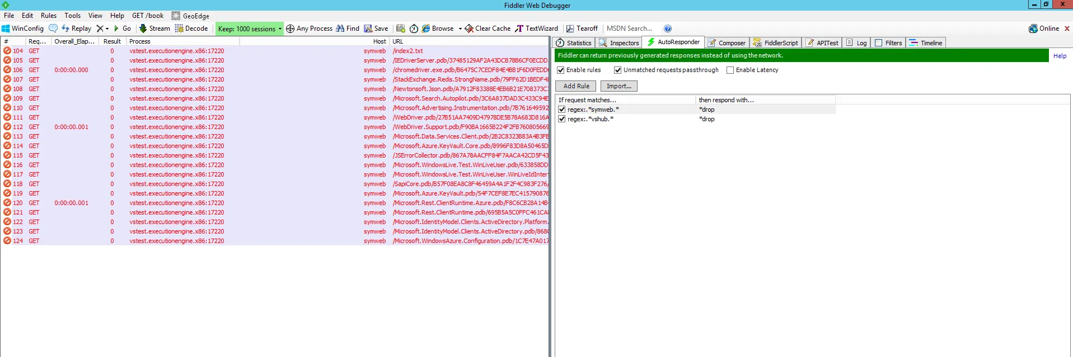Launch Browse with Internet Explorer icon

438,28
